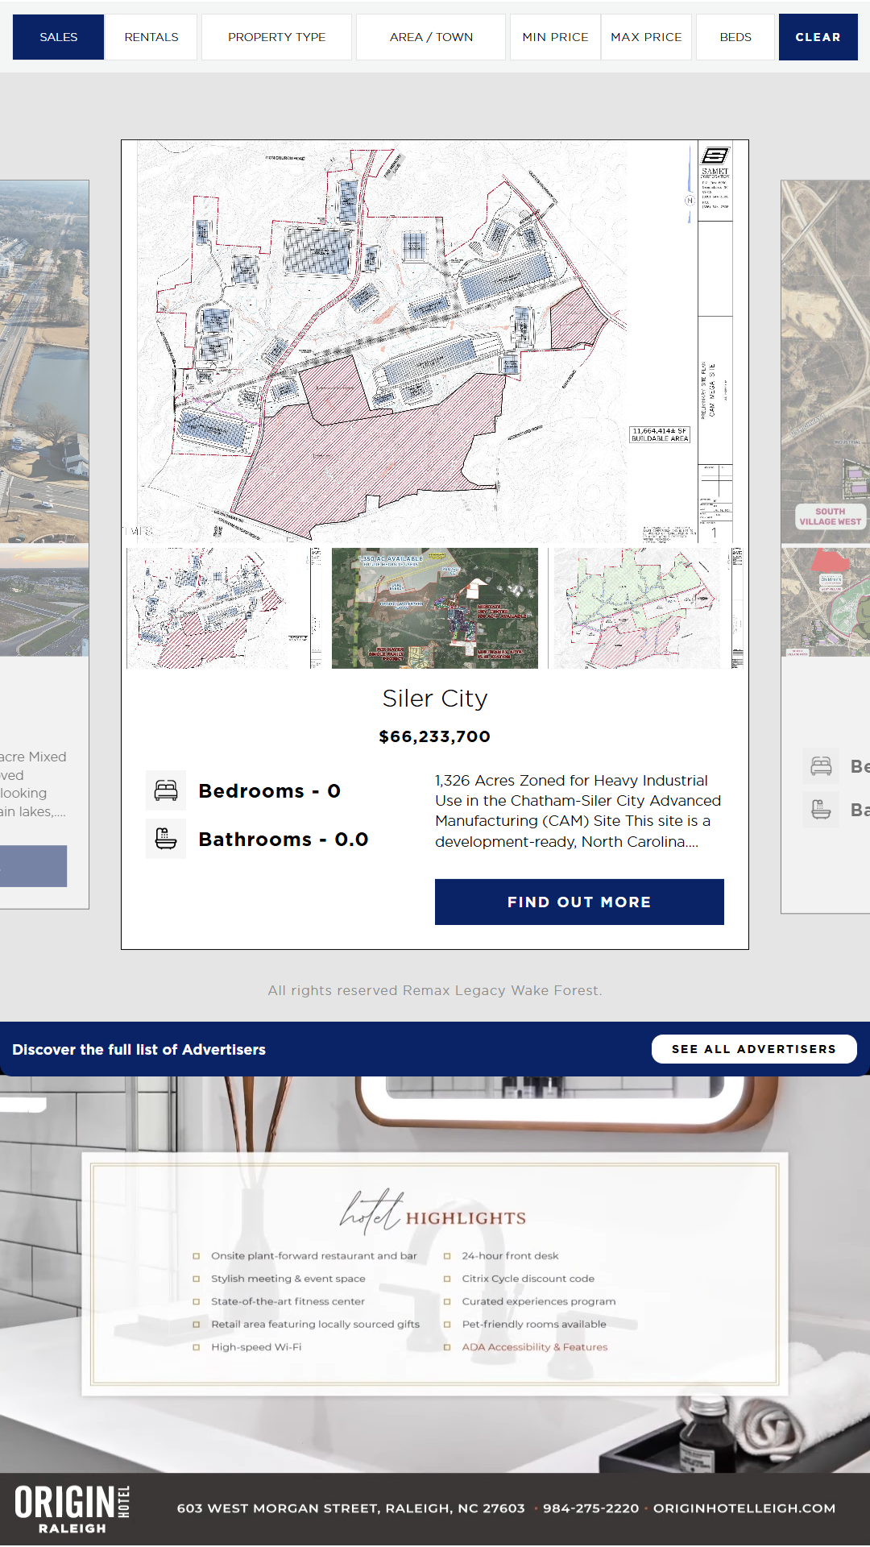The image size is (870, 1547).
Task: Open the Max Price dropdown
Action: (646, 37)
